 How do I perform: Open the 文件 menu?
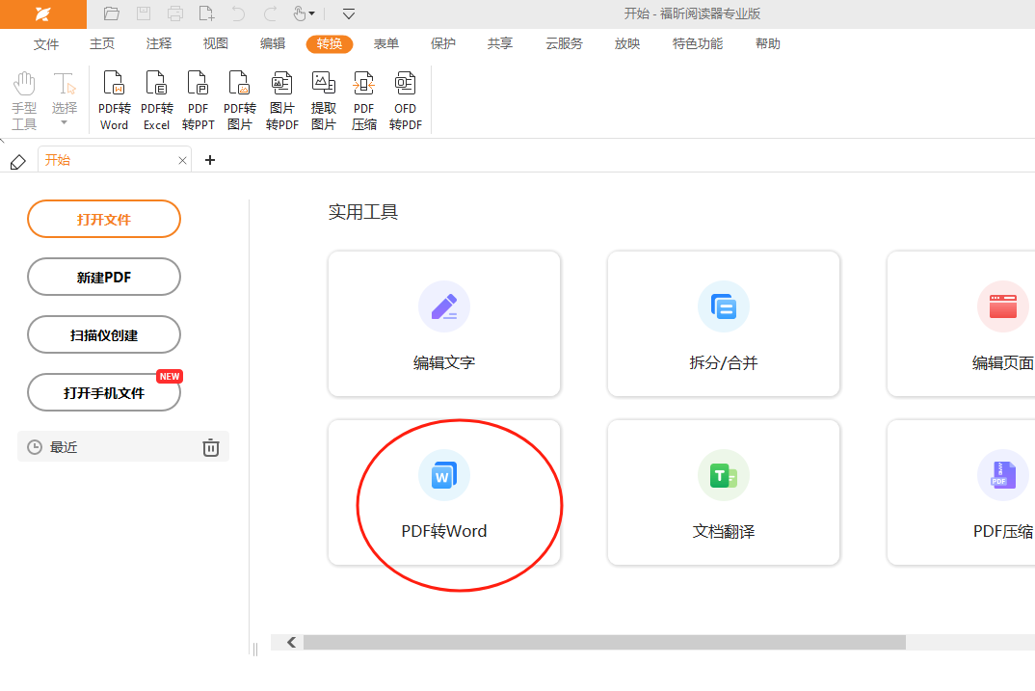click(46, 44)
